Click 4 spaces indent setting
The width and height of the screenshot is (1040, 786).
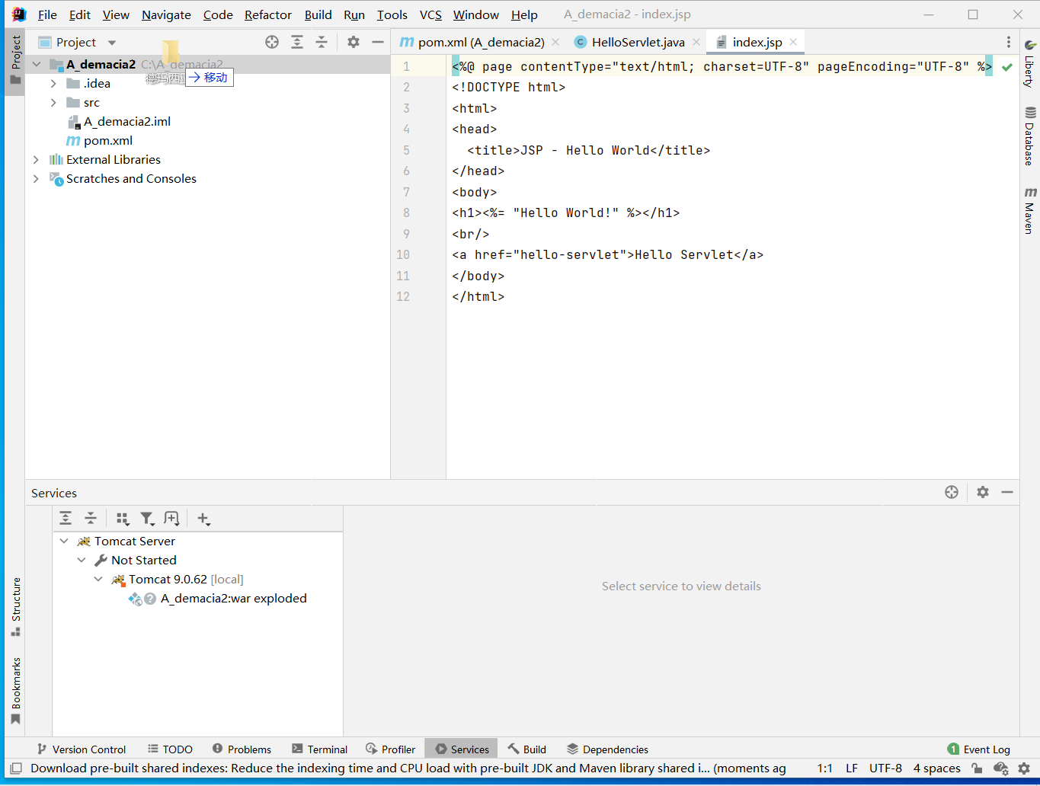tap(937, 768)
